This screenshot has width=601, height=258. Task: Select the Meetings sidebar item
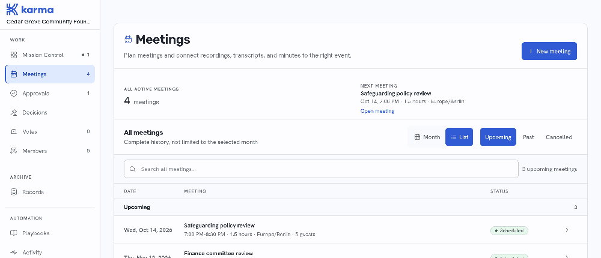[x=50, y=74]
